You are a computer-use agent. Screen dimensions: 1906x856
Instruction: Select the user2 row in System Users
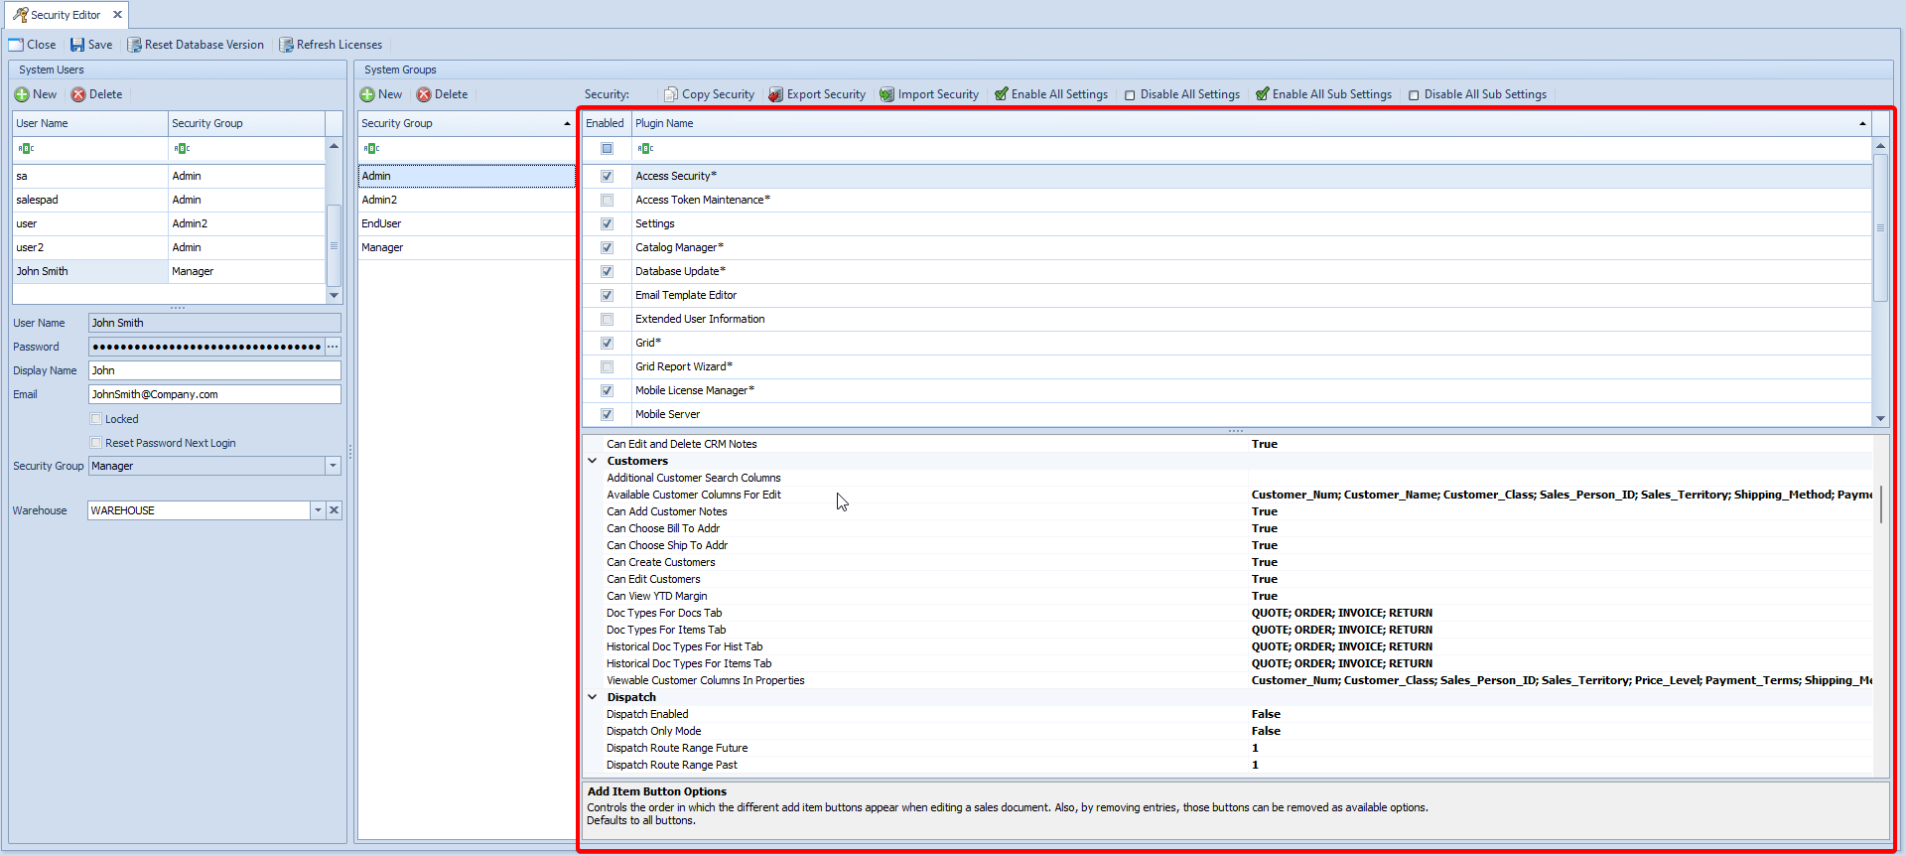pyautogui.click(x=169, y=248)
